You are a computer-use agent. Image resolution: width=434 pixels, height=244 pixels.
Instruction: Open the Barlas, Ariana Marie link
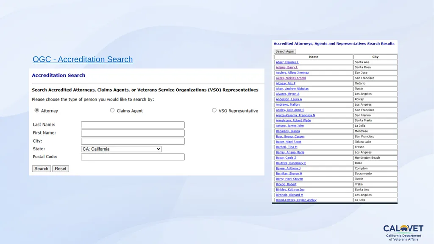coord(290,152)
